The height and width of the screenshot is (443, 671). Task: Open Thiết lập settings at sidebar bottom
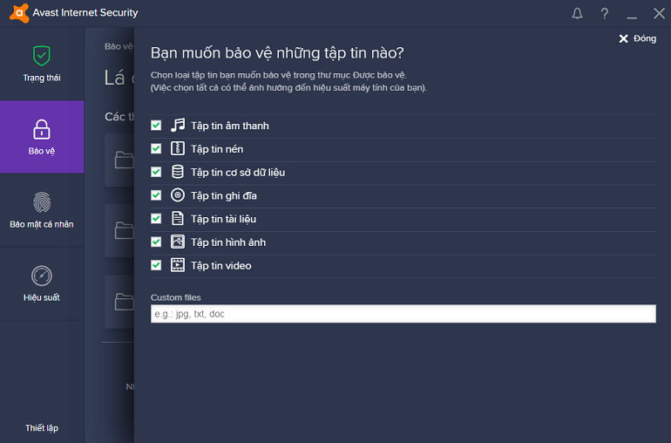click(42, 427)
